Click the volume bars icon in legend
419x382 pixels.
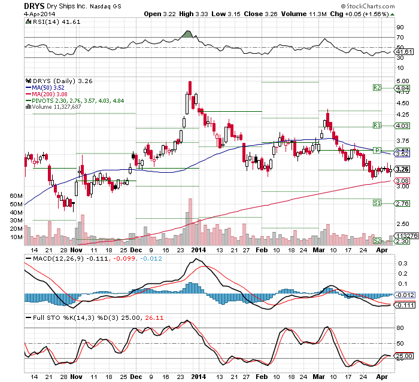coord(28,107)
